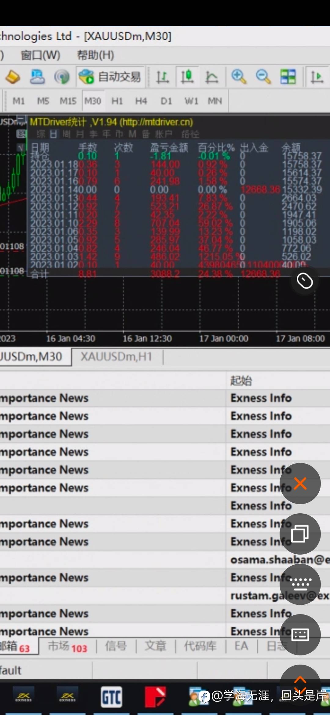Tap the orange X floating button
Screen dimensions: 330x715
pos(300,483)
